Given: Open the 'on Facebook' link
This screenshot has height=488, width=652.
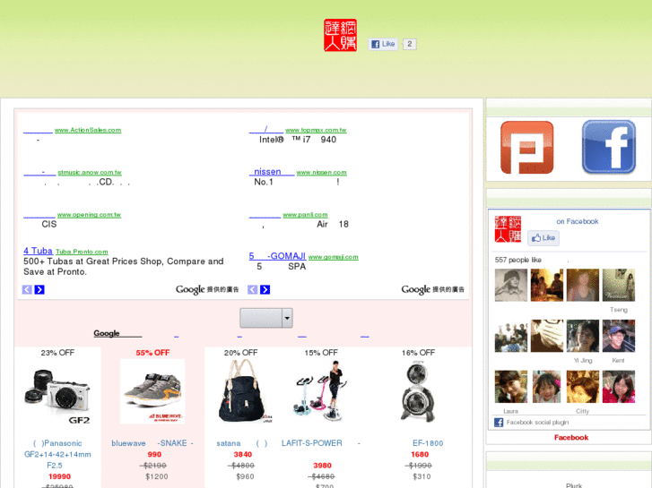Looking at the screenshot, I should 578,221.
